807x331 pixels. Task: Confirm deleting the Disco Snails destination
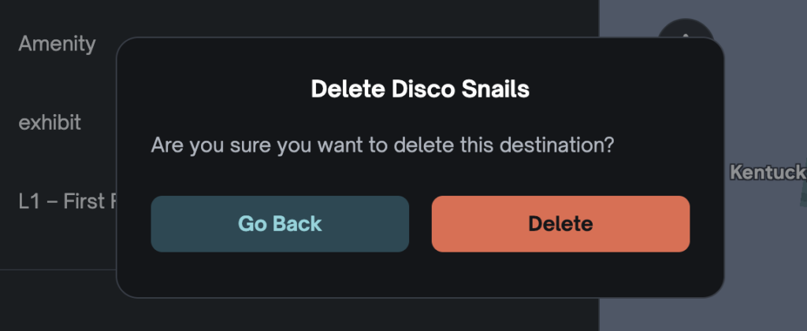(x=560, y=224)
